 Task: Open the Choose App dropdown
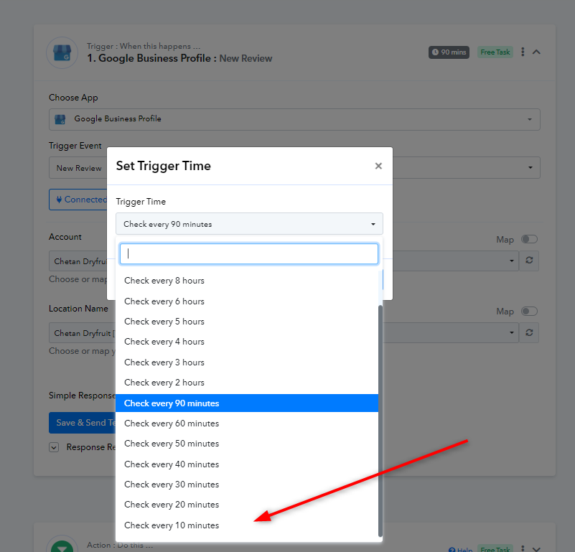pos(294,119)
